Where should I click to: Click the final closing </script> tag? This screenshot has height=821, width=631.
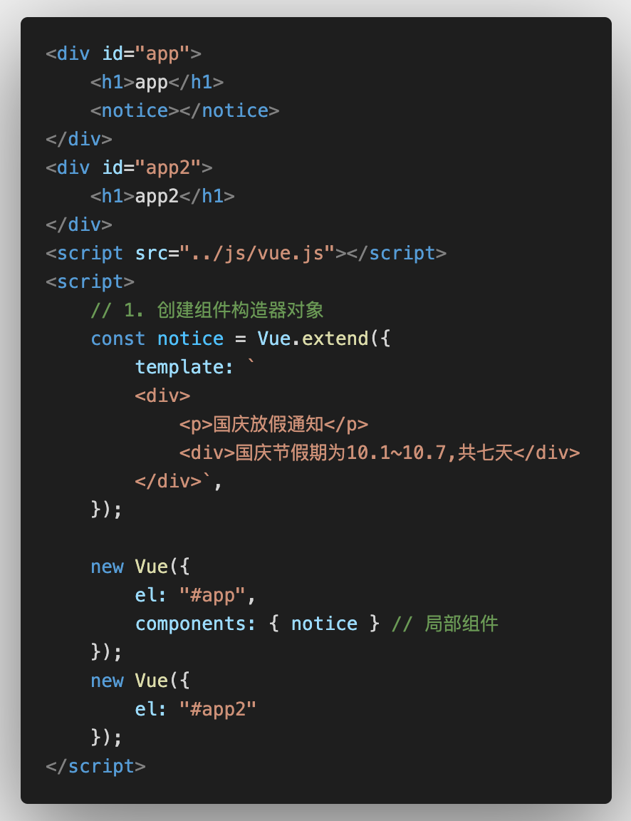95,767
